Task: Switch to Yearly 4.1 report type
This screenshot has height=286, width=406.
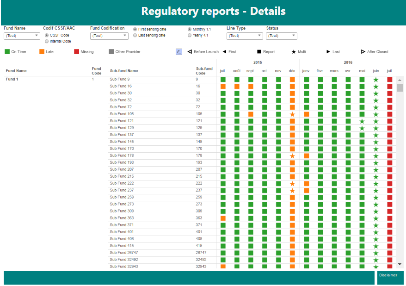Action: [190, 35]
